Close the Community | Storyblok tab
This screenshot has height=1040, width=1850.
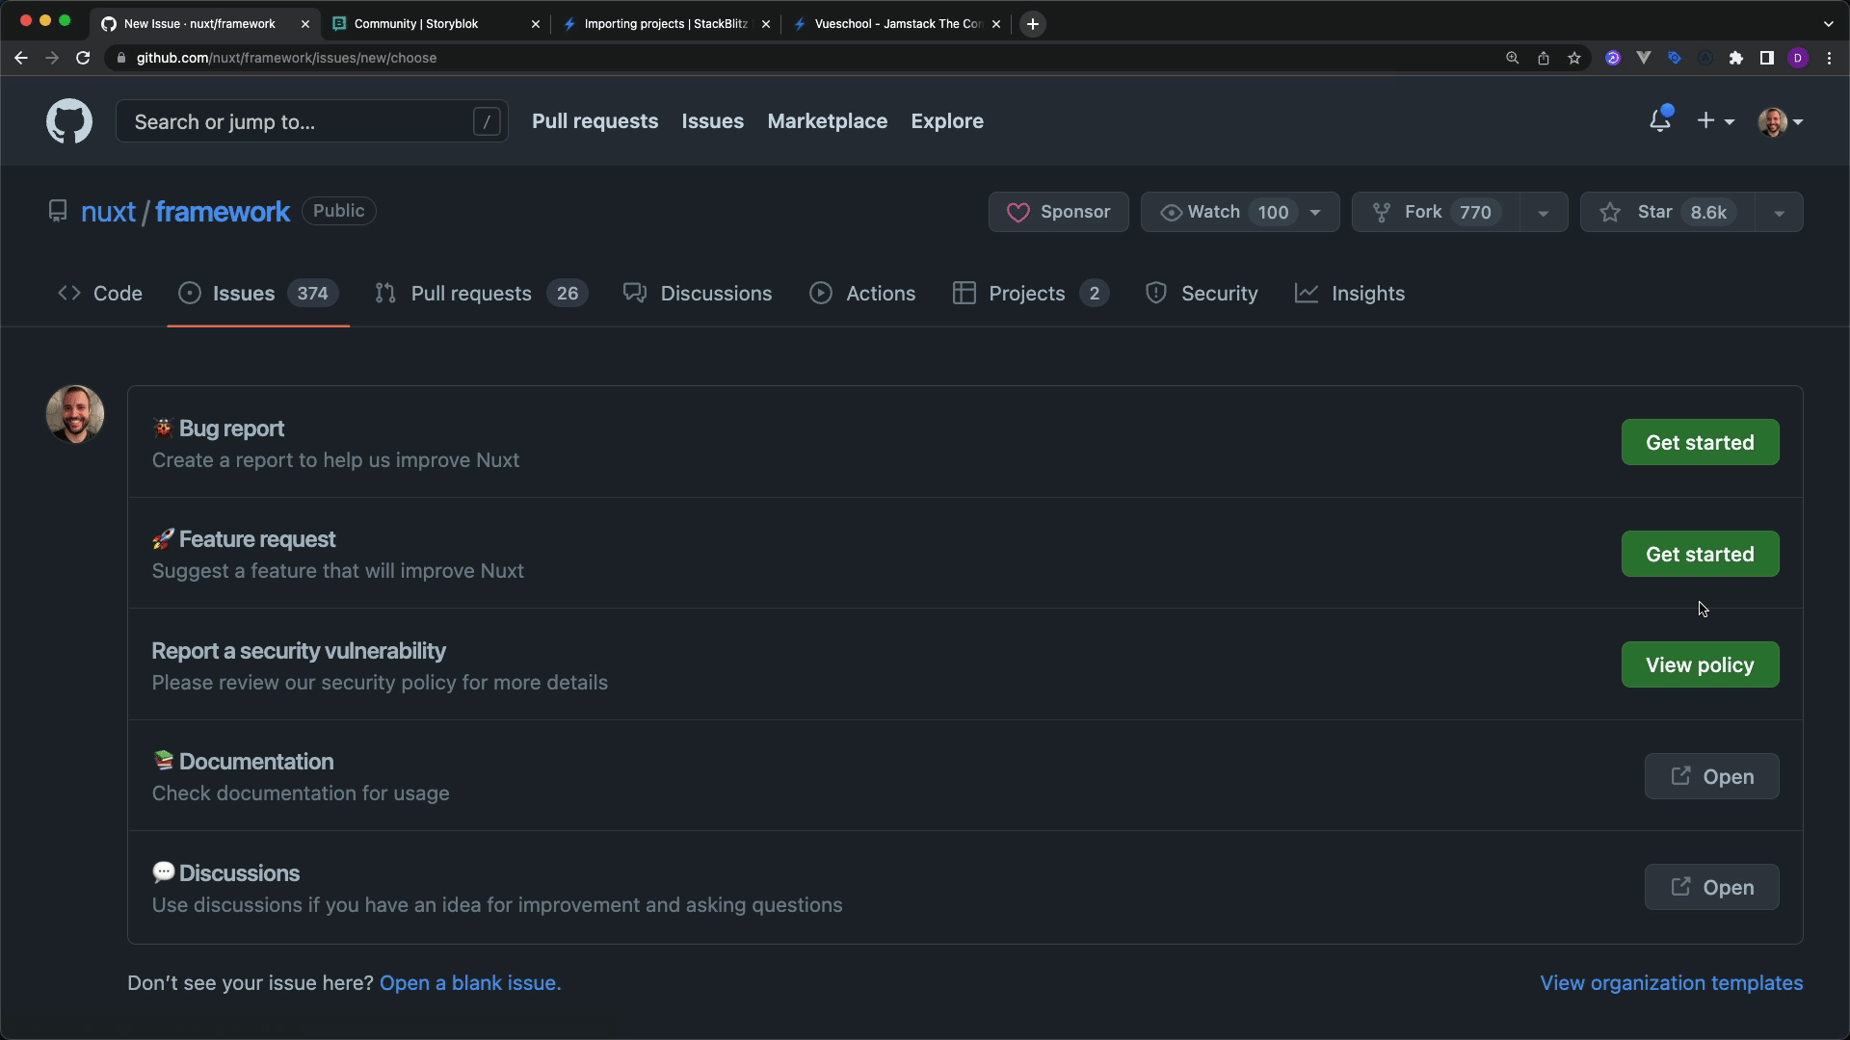pos(536,24)
